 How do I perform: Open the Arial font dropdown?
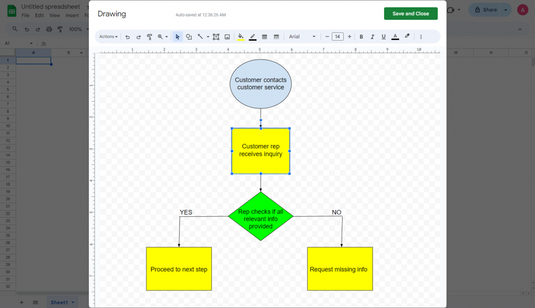302,37
